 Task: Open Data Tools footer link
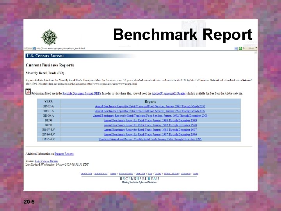pos(140,173)
